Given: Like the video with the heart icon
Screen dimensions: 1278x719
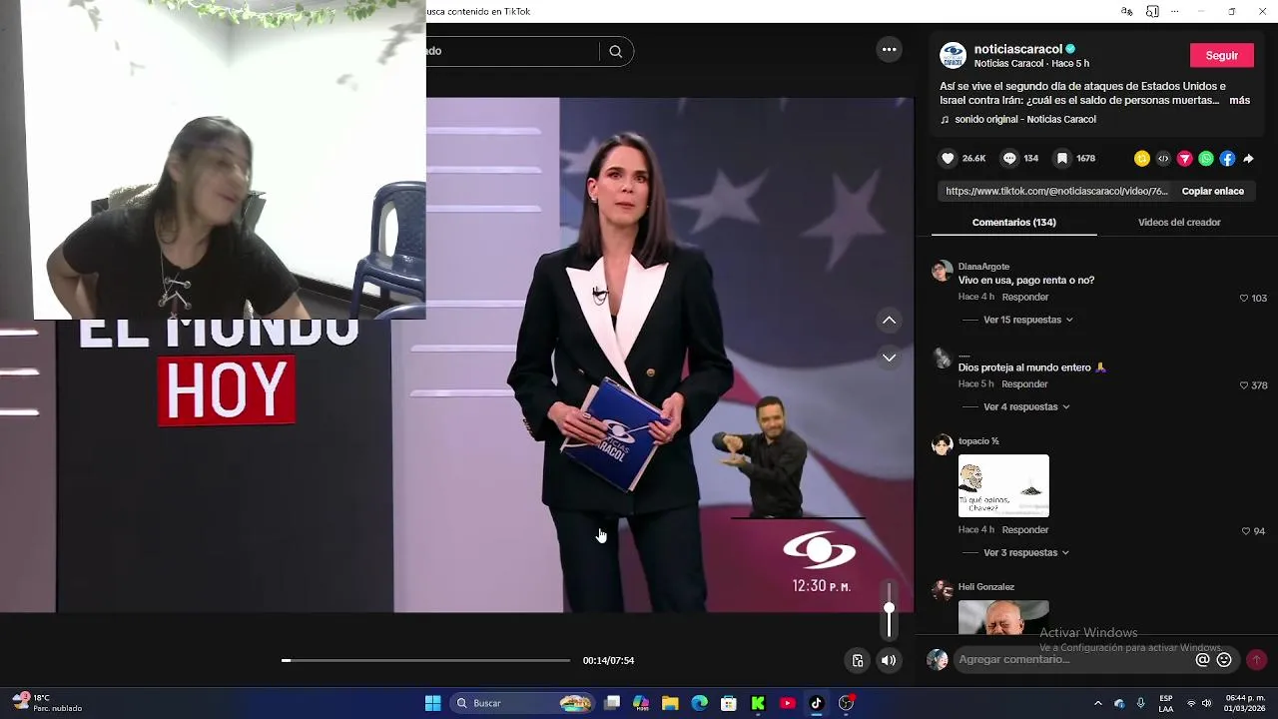Looking at the screenshot, I should (949, 158).
